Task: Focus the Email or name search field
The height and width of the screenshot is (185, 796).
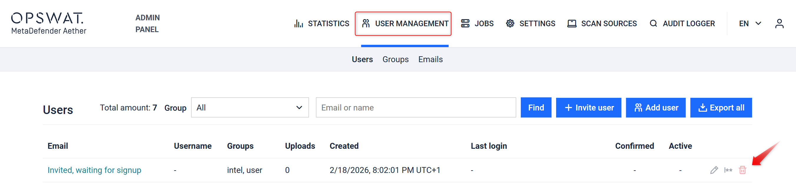Action: [416, 108]
